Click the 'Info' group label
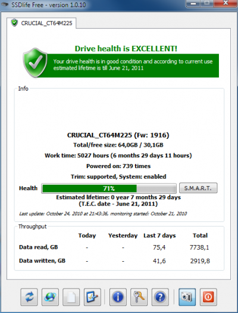 pyautogui.click(x=23, y=89)
